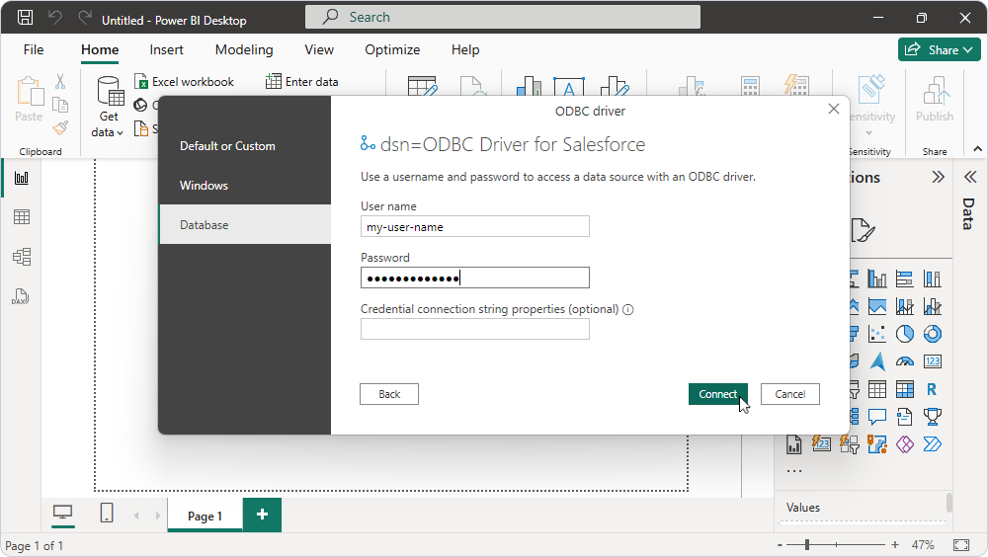Switch to desktop layout icon
The width and height of the screenshot is (988, 557).
pyautogui.click(x=62, y=513)
